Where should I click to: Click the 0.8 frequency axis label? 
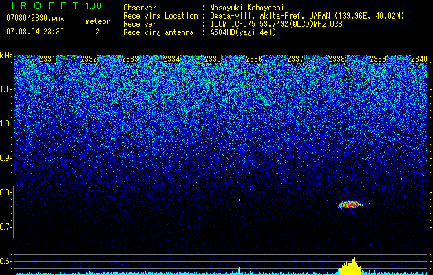click(x=6, y=192)
